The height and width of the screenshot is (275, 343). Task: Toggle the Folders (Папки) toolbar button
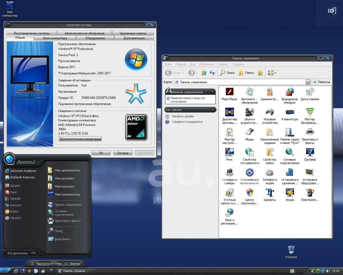(x=246, y=73)
